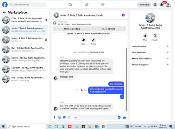Click the apartment thumbnail in right panel

pos(150,18)
